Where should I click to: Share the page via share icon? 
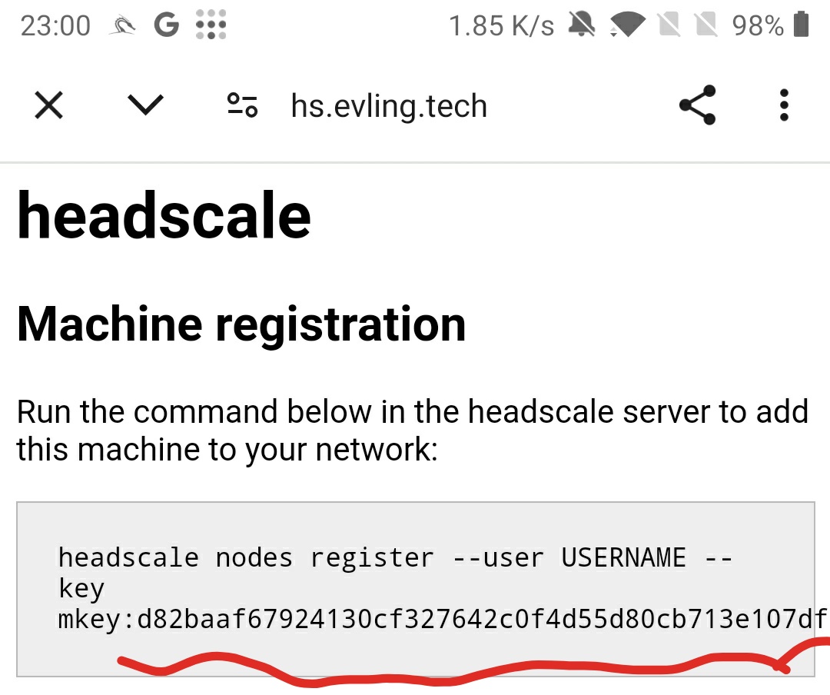(698, 105)
